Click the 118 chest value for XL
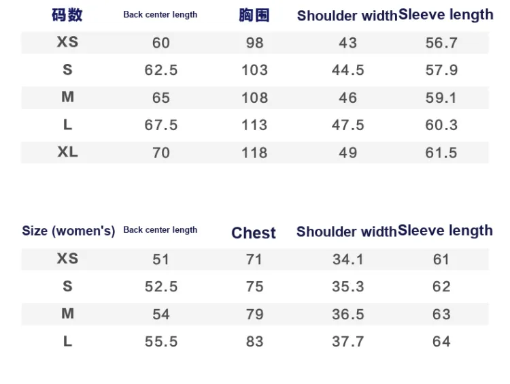 pos(254,153)
